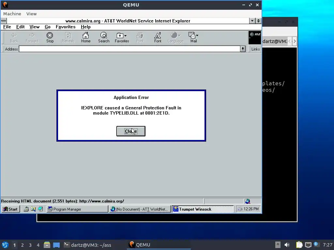This screenshot has height=250, width=334.
Task: Open Favorites toolbar dropdown arrow
Action: coord(125,36)
